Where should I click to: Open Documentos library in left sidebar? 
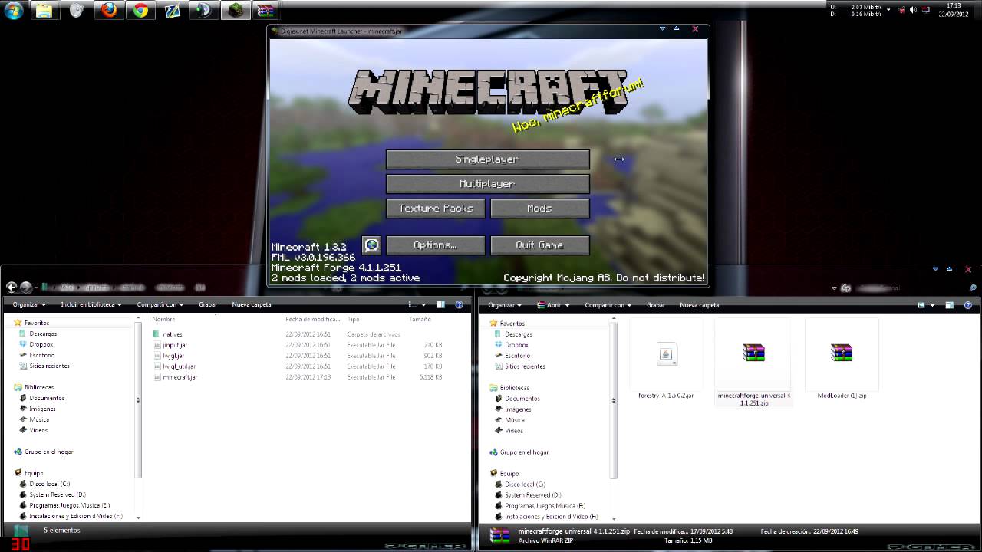tap(47, 398)
